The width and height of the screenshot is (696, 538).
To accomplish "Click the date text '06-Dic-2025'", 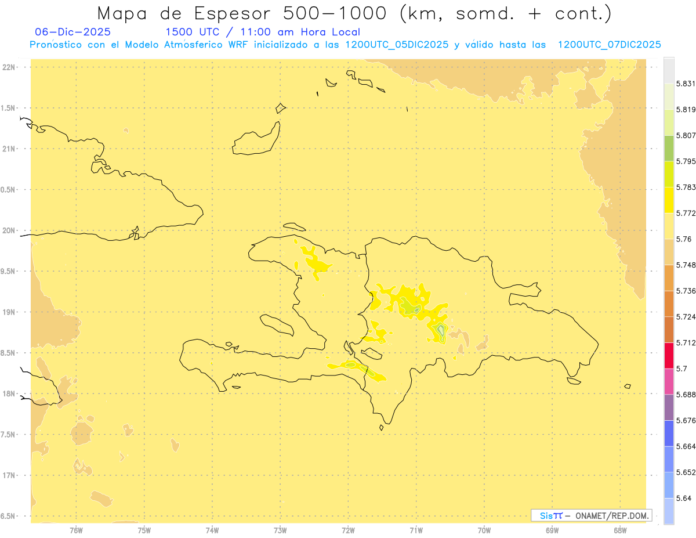I will tap(73, 32).
